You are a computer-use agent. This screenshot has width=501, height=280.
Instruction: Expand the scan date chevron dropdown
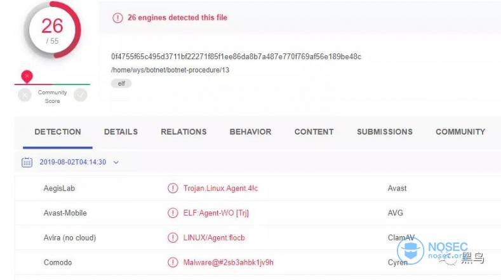(x=116, y=163)
